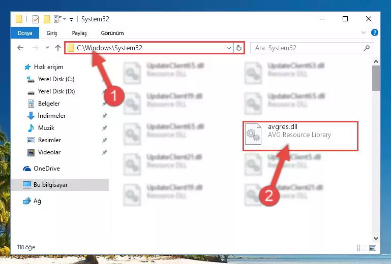Screen dimensions: 391x264
Task: Refresh the System32 folder view
Action: pyautogui.click(x=239, y=48)
